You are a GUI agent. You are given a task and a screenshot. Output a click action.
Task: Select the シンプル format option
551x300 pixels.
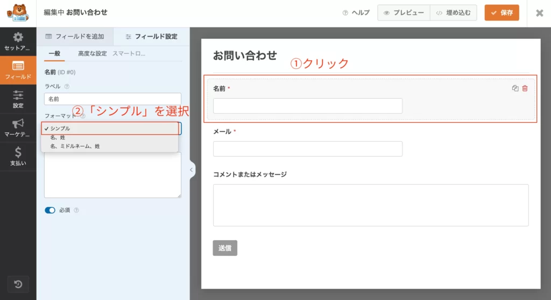click(x=110, y=128)
